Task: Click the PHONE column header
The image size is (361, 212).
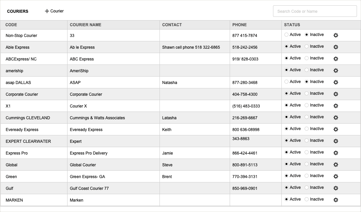Action: tap(239, 25)
